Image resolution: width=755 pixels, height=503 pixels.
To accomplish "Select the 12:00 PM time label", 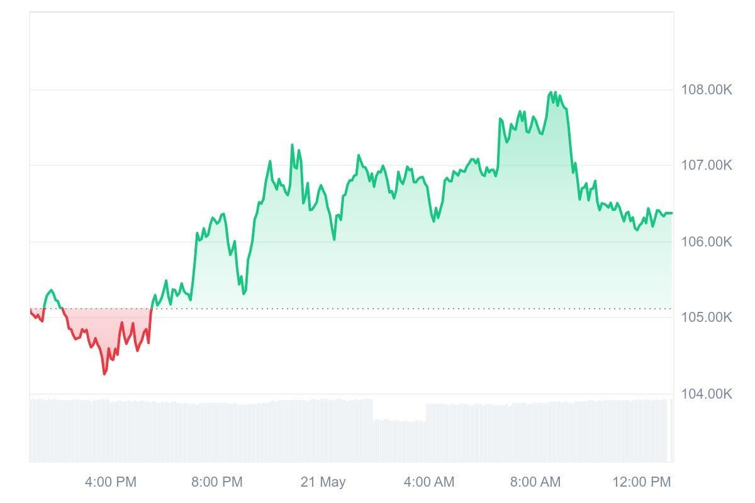I will coord(642,482).
